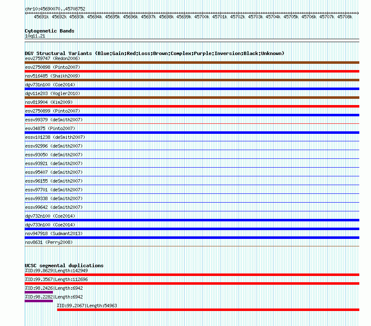Screen dimensions: 371x326
Task: Select the blue bar under nsv947918 (Sudmant2013)
Action: (x=192, y=238)
